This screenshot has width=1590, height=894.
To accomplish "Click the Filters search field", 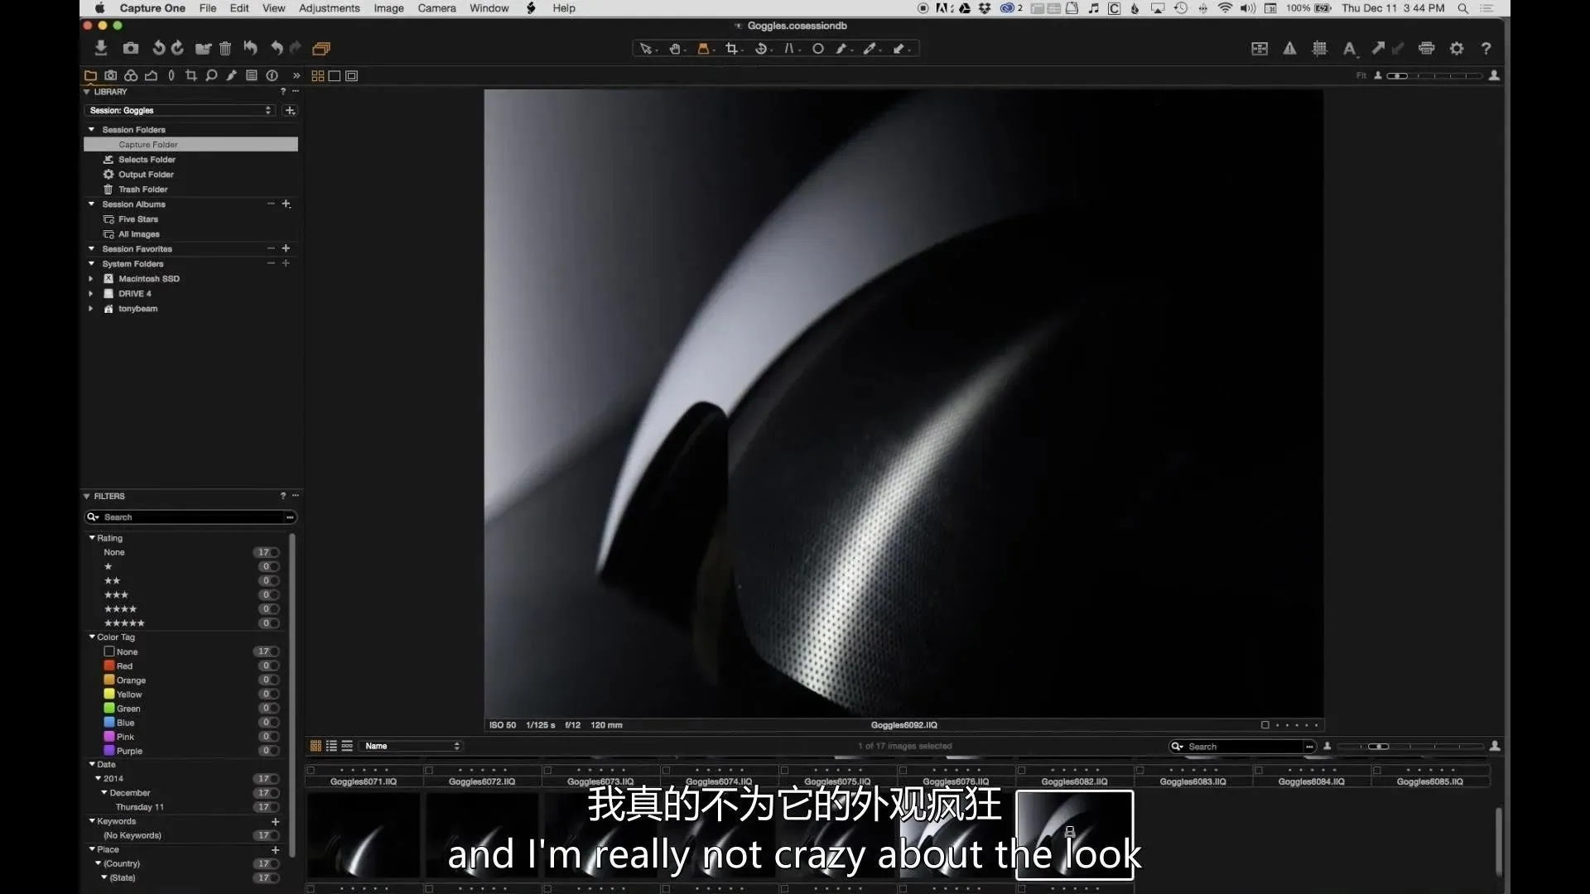I will [190, 517].
